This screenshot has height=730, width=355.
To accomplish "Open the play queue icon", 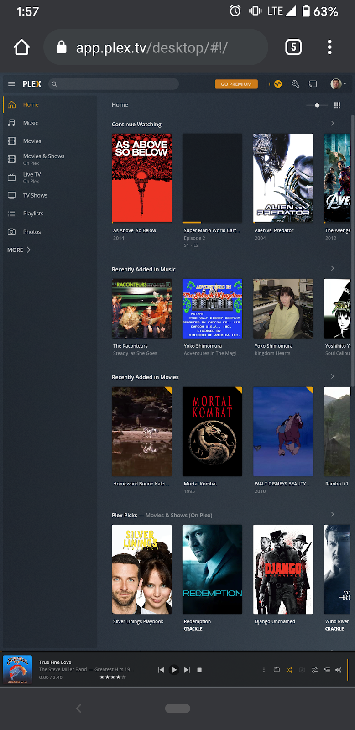I will tap(327, 670).
